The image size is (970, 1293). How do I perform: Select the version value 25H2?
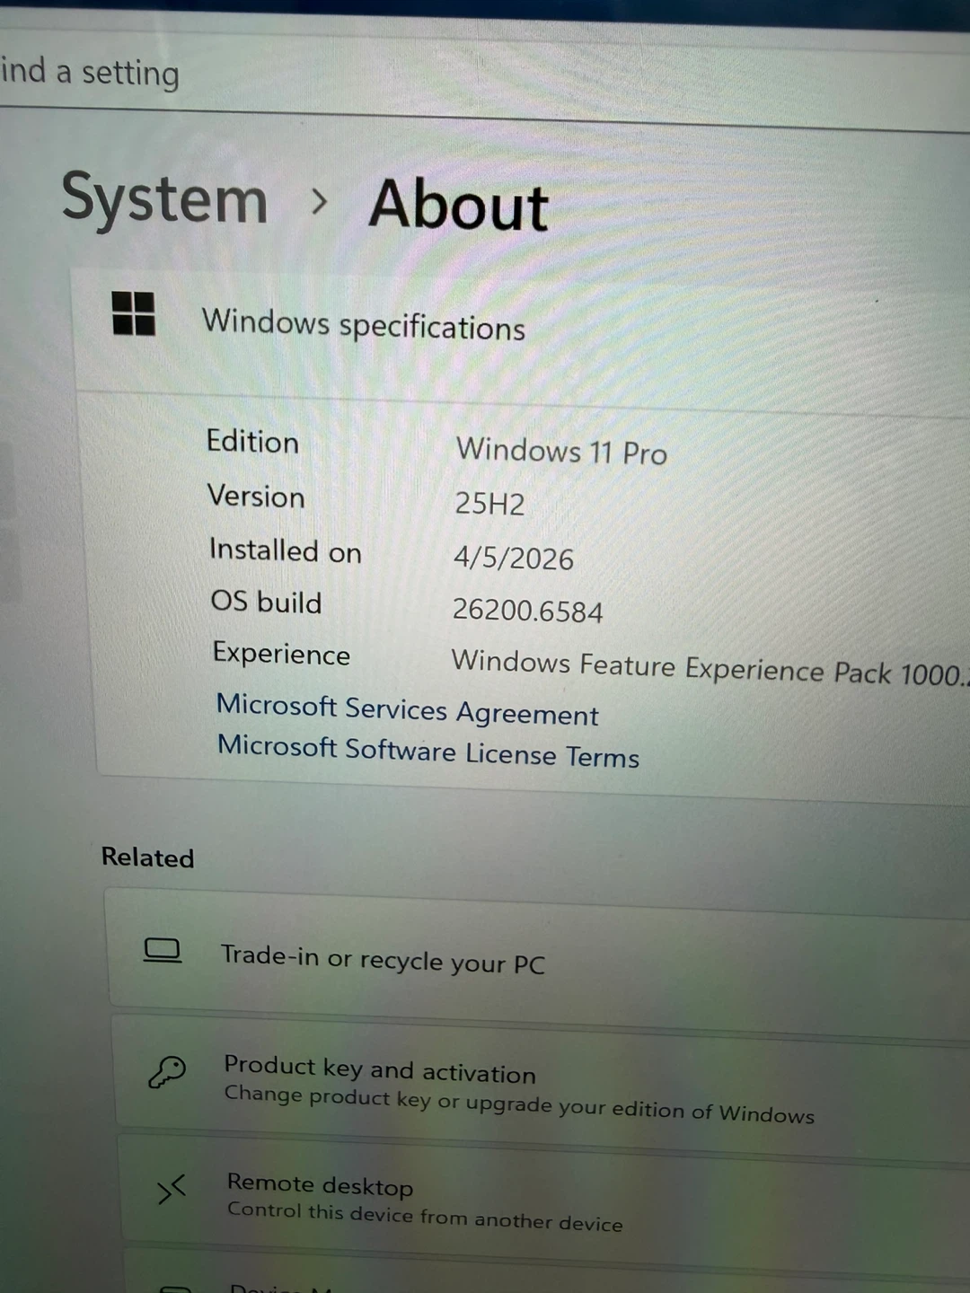click(x=489, y=504)
